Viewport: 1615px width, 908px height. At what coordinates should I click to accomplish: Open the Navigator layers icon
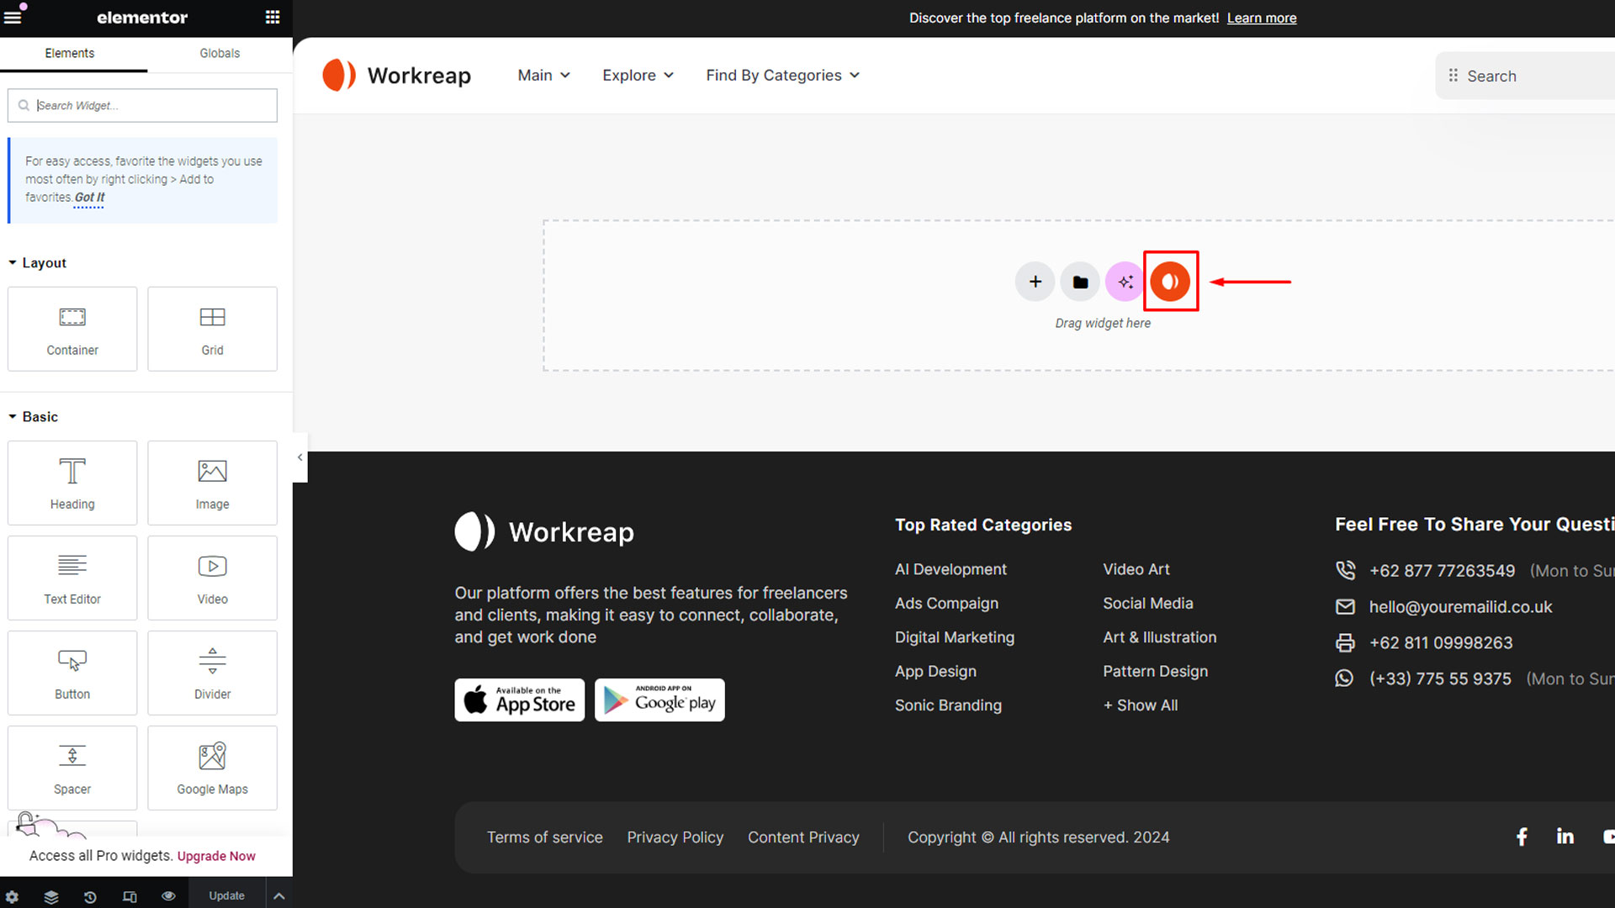tap(51, 896)
